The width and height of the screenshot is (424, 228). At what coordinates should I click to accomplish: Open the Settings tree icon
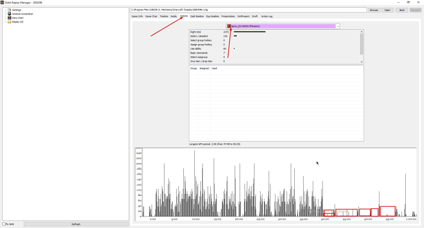(x=9, y=10)
